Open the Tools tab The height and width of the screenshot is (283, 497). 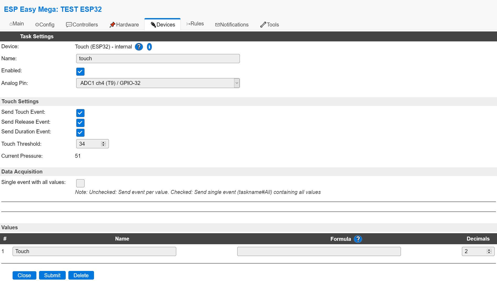pos(269,25)
